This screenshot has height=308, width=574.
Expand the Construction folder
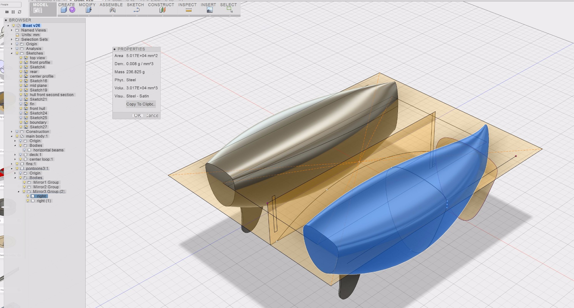pyautogui.click(x=12, y=131)
